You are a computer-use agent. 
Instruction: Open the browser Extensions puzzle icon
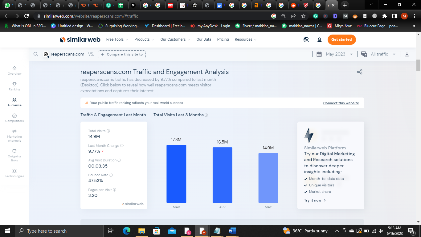point(384,16)
